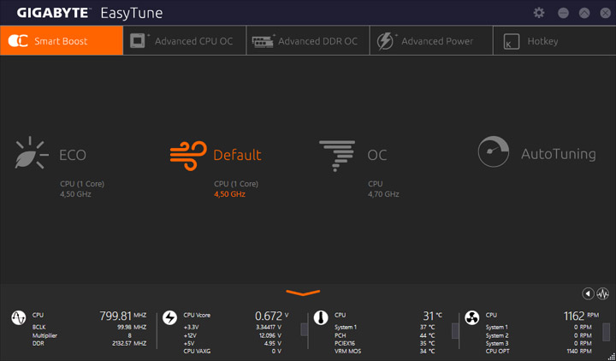Click the Smart Boost toggle icon
This screenshot has height=361, width=616.
[18, 41]
